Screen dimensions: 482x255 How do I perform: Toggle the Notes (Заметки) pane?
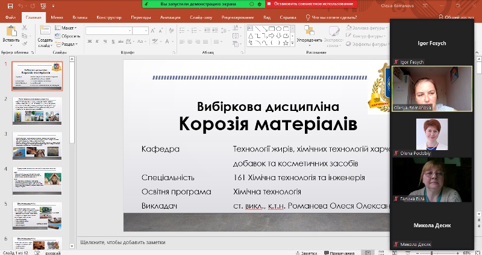coord(308,253)
